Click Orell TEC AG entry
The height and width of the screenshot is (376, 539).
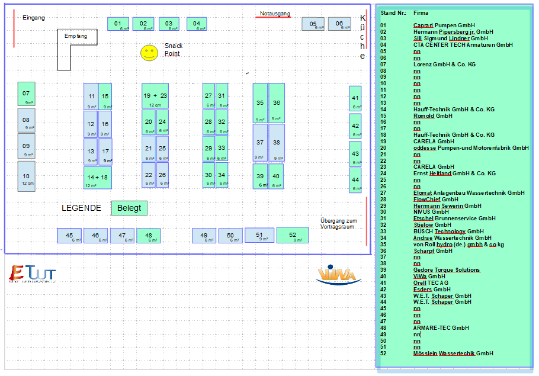coord(431,283)
